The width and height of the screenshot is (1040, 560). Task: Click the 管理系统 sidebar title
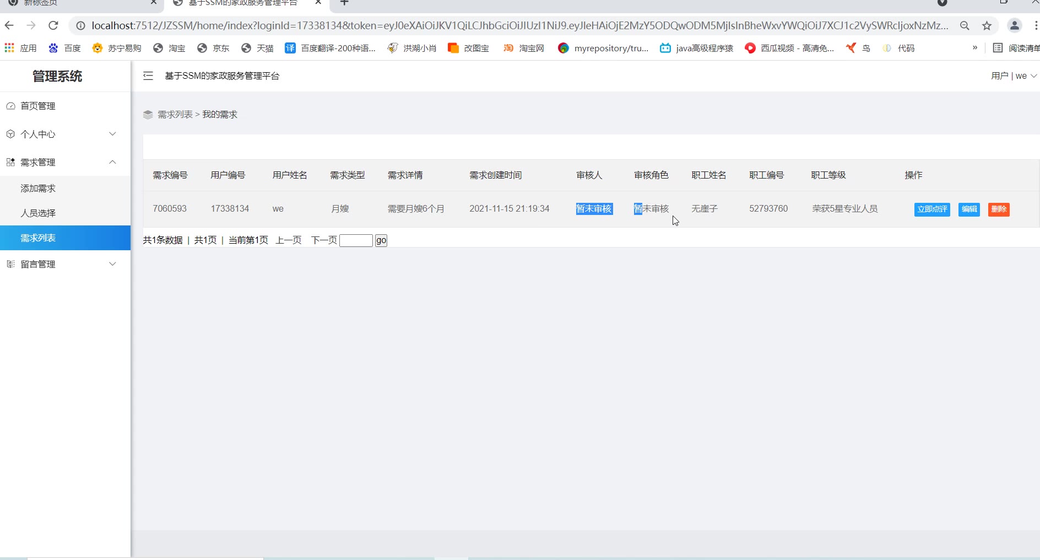57,76
